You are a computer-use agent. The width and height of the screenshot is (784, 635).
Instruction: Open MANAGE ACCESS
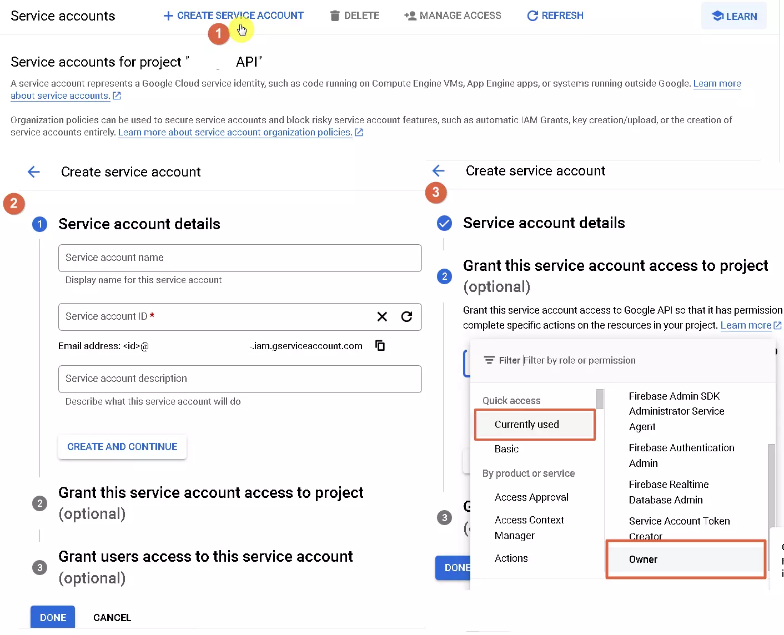point(453,15)
